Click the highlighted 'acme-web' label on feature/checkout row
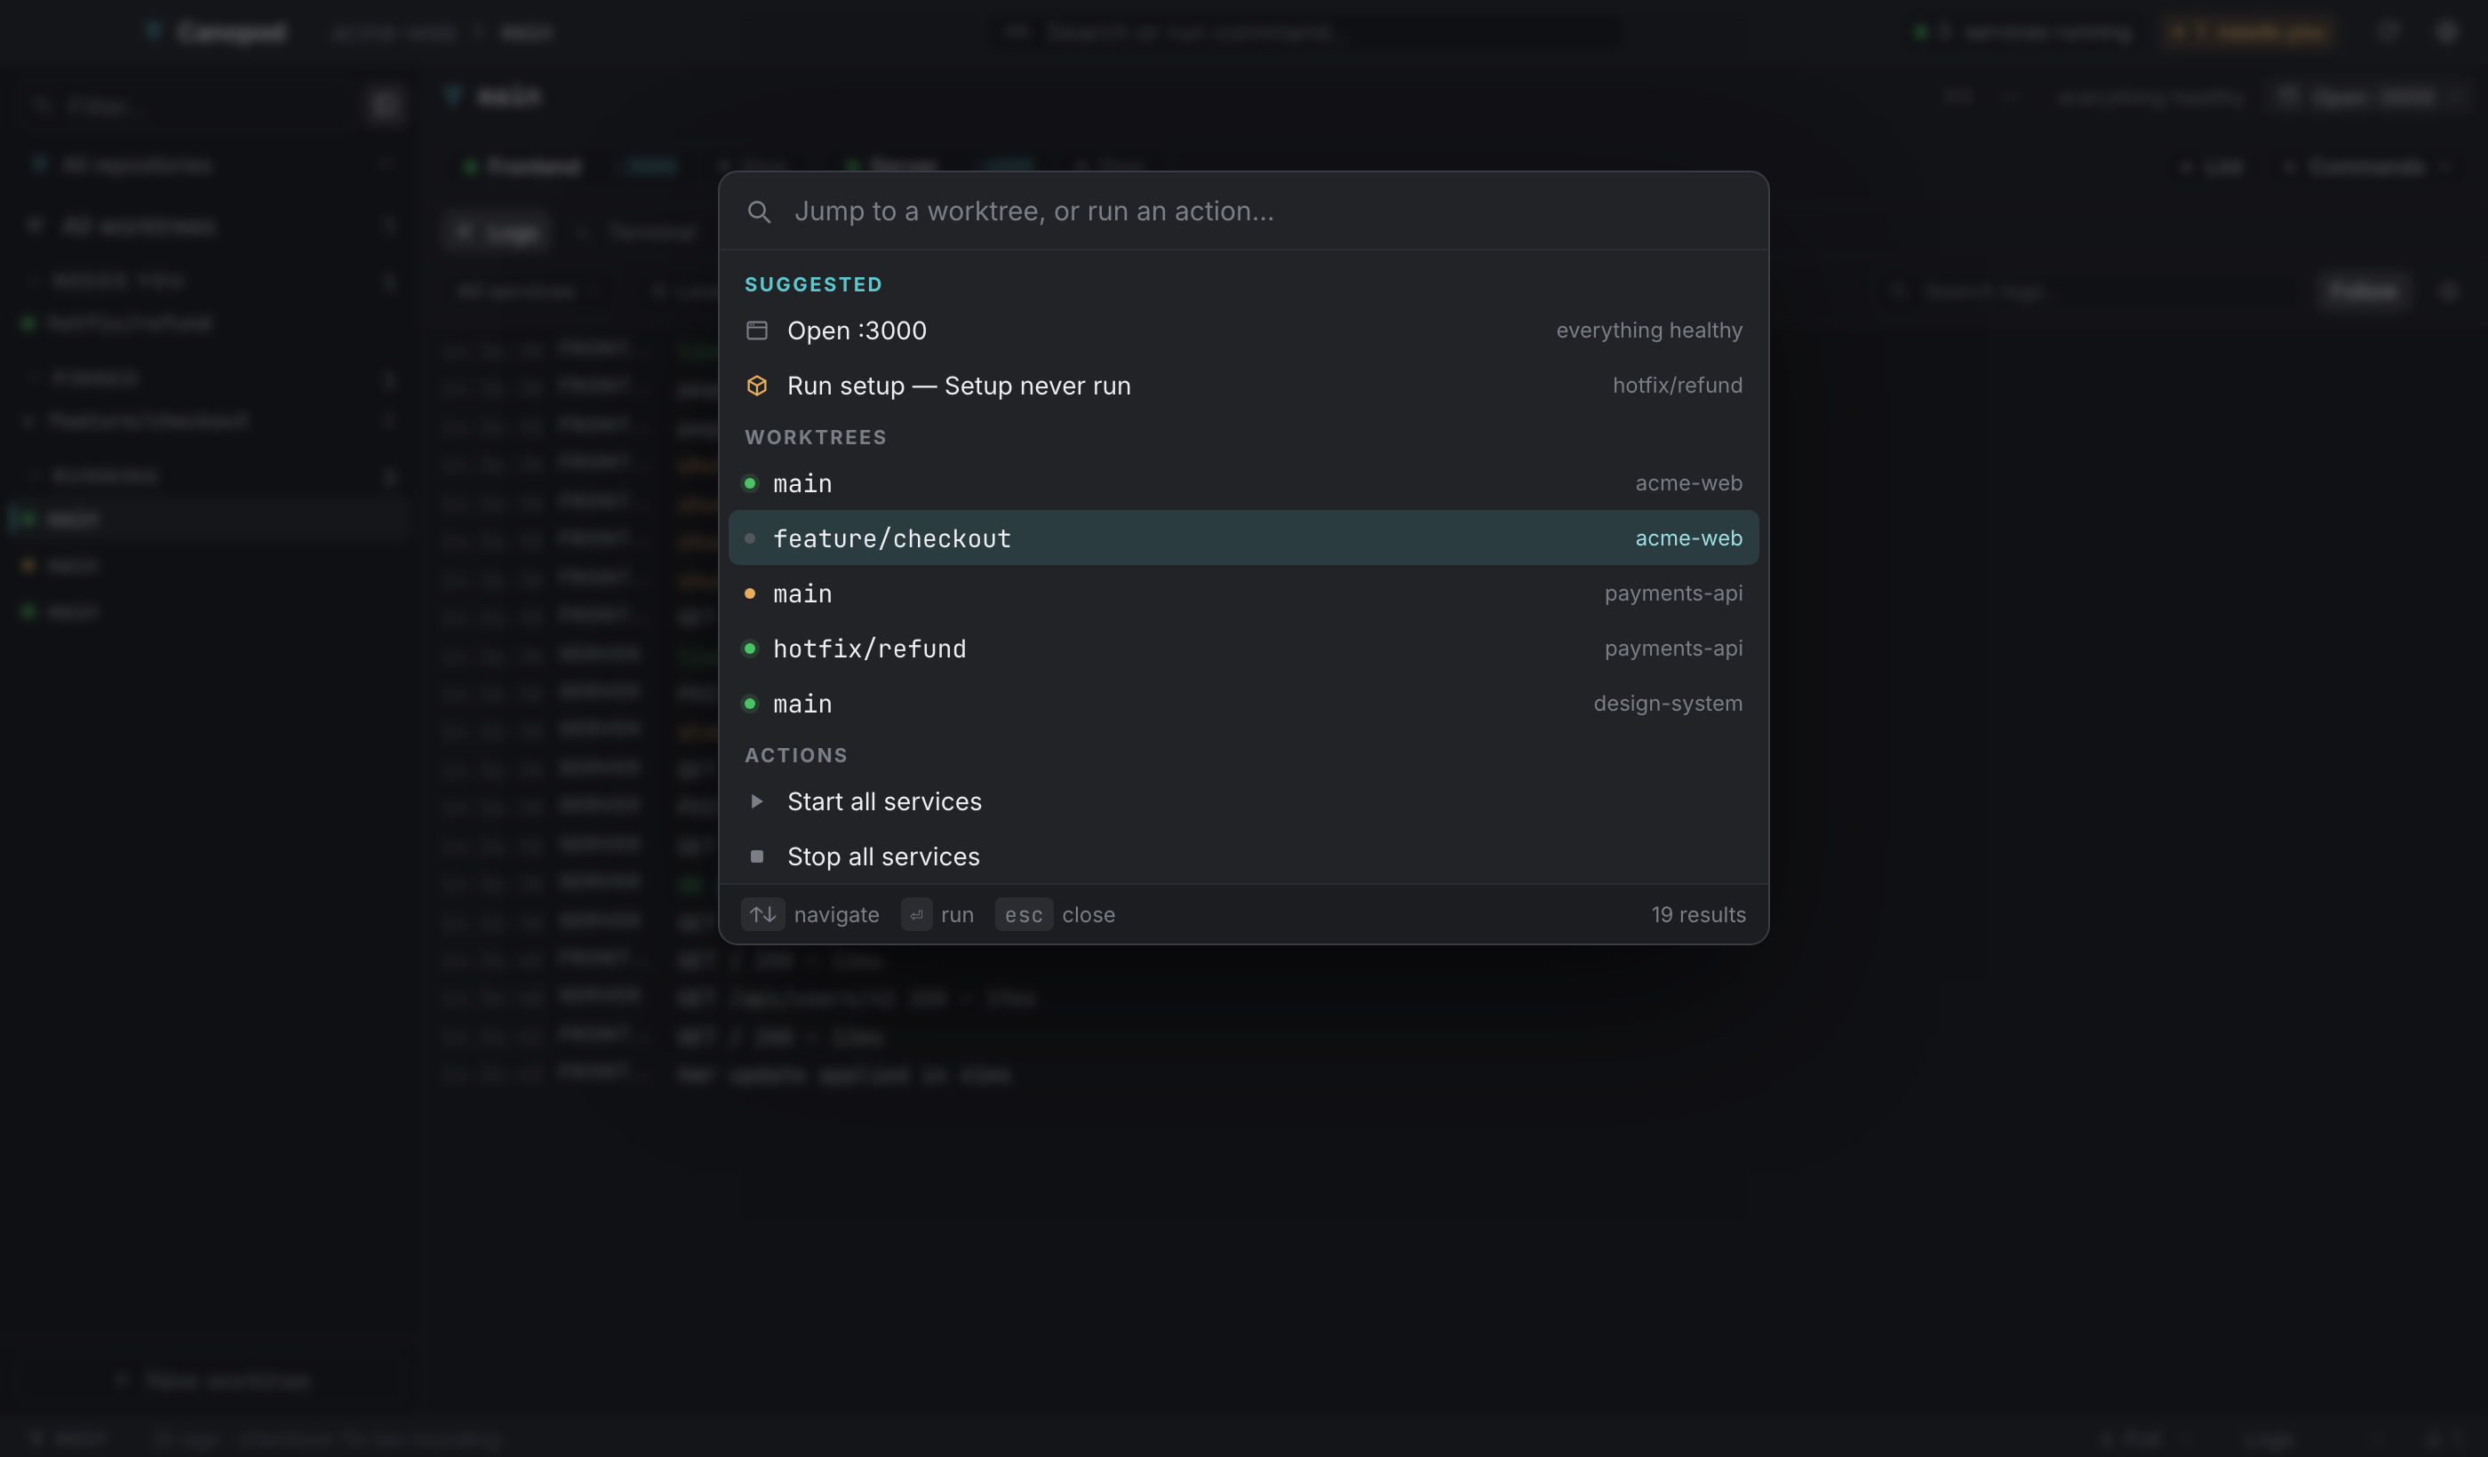Viewport: 2488px width, 1457px height. pyautogui.click(x=1688, y=538)
